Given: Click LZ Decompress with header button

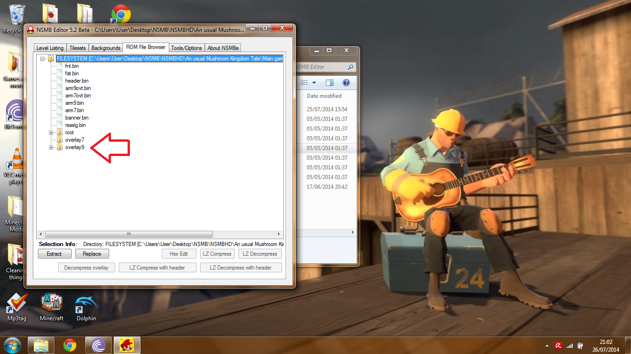Looking at the screenshot, I should [241, 268].
